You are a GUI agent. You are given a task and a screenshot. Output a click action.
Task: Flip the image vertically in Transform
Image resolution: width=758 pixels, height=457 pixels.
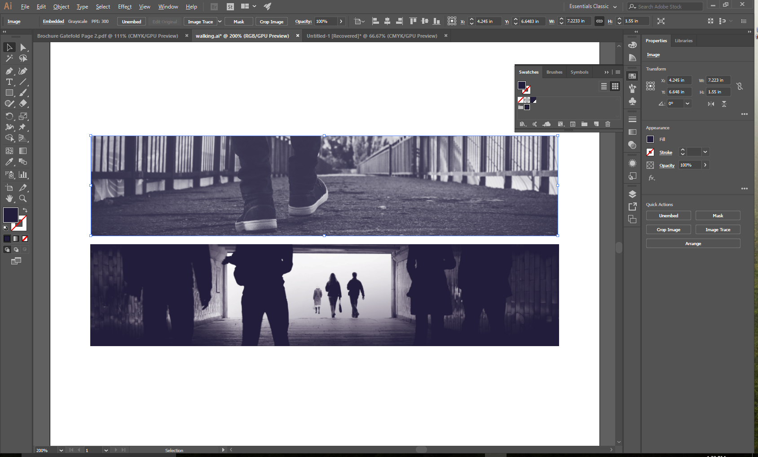[724, 104]
